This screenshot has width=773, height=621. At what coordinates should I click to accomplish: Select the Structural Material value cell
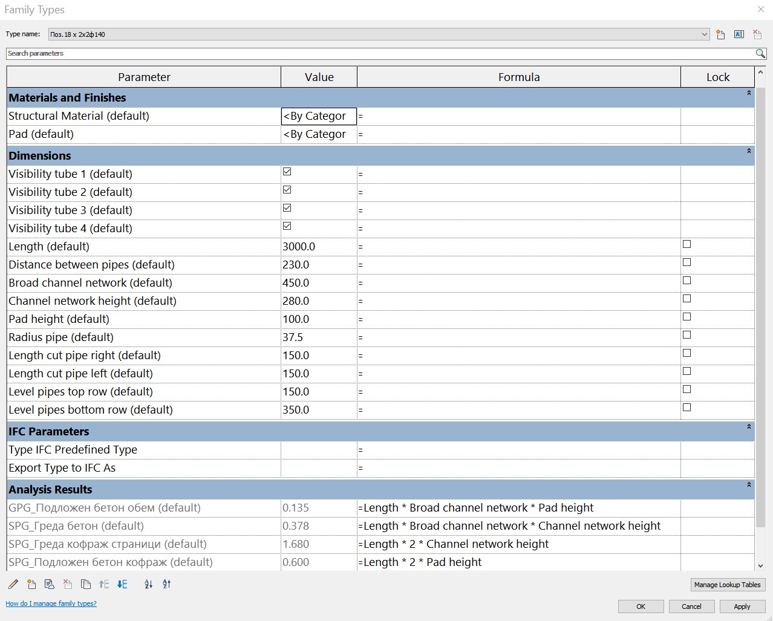click(319, 116)
